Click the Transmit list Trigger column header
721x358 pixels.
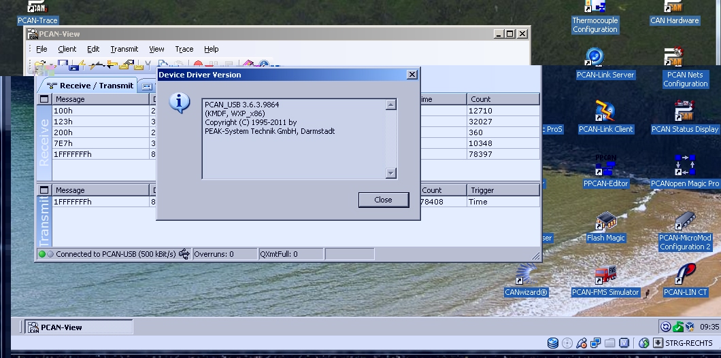tap(503, 190)
